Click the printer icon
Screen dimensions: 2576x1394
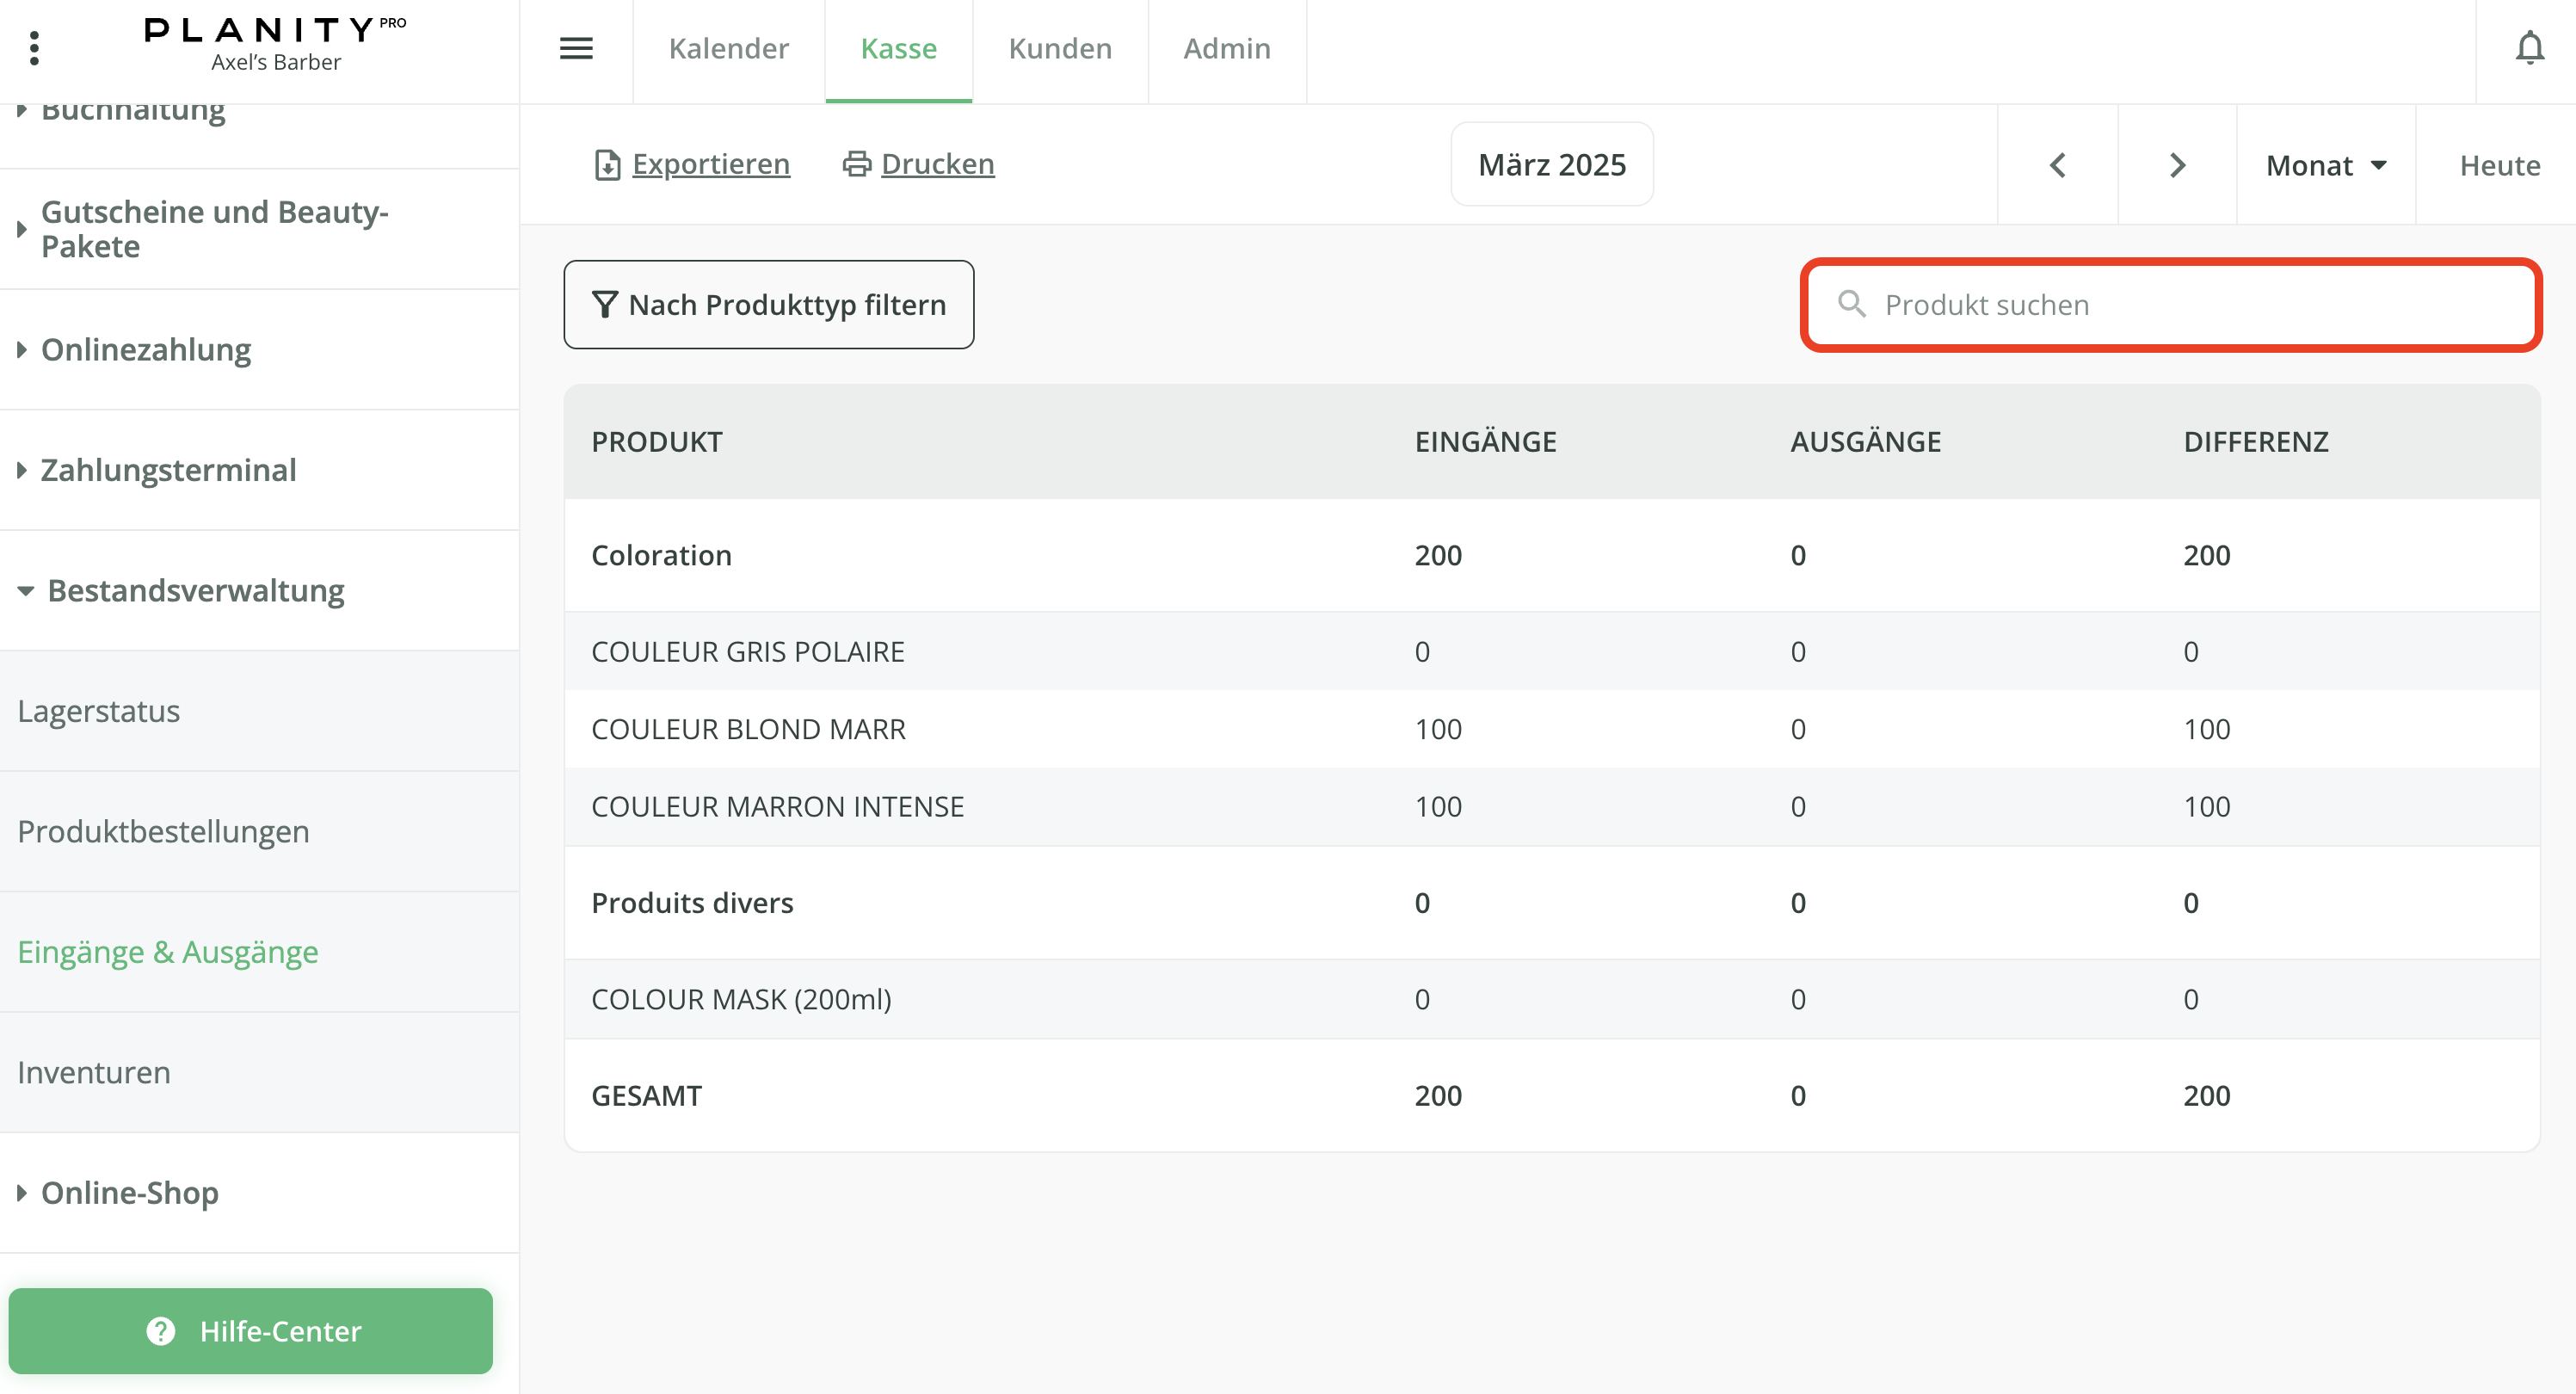pyautogui.click(x=857, y=164)
